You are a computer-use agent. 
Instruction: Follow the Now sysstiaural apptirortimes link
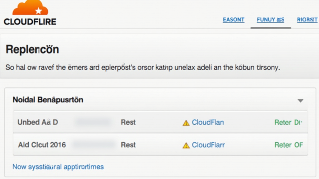58,167
